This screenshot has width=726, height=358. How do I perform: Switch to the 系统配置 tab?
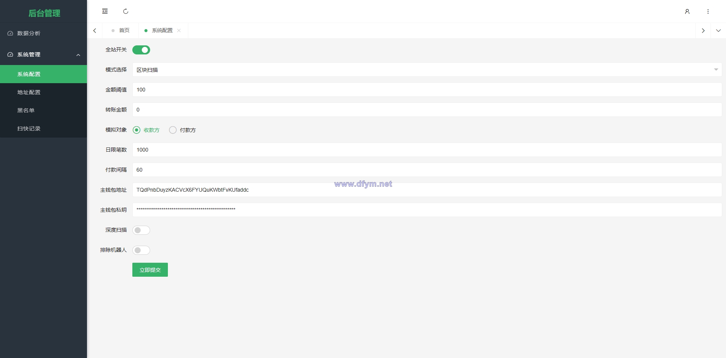[x=162, y=31]
